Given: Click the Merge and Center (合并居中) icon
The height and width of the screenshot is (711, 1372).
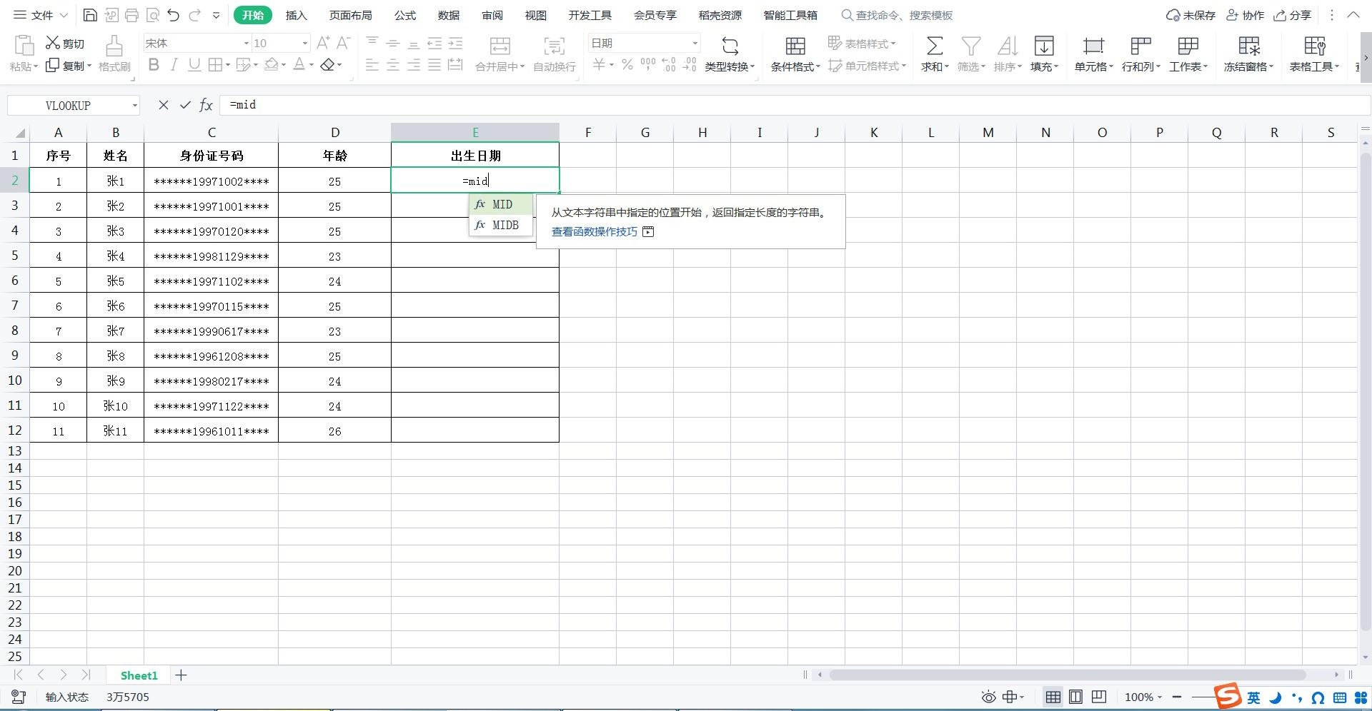Looking at the screenshot, I should 499,47.
